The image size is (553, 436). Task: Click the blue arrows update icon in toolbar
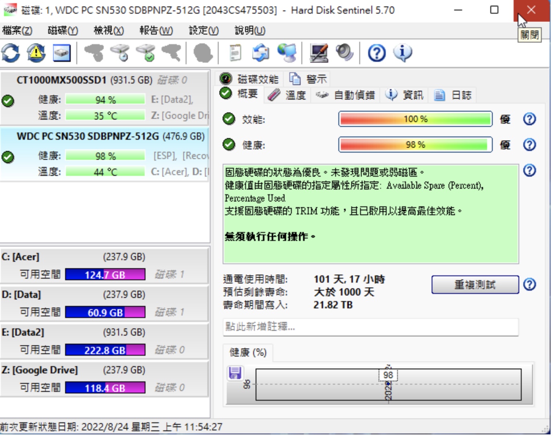click(261, 53)
